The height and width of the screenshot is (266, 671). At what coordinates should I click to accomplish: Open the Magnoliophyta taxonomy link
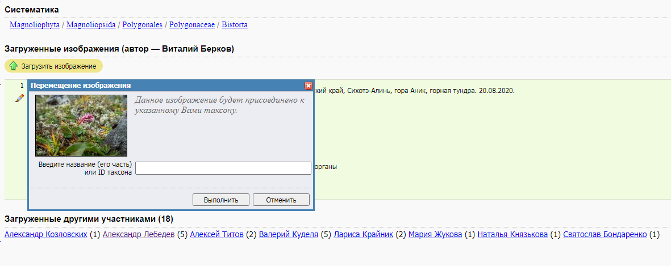[35, 25]
